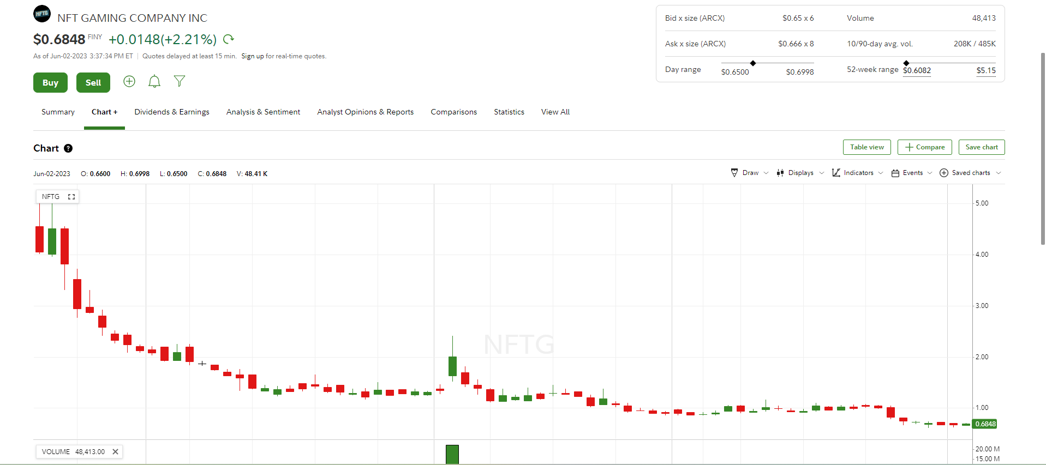The height and width of the screenshot is (465, 1046).
Task: Click the 0.6848 current price tag
Action: tap(985, 424)
